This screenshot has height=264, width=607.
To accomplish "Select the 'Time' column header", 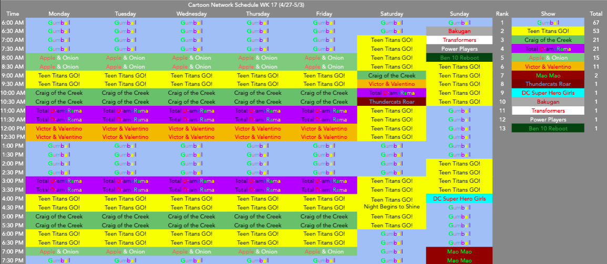I will 13,14.
